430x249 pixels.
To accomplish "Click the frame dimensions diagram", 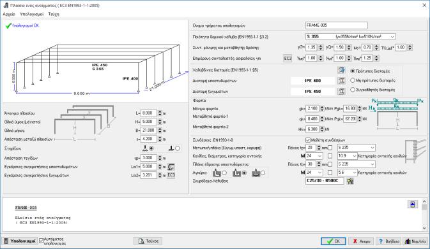I will pos(84,122).
